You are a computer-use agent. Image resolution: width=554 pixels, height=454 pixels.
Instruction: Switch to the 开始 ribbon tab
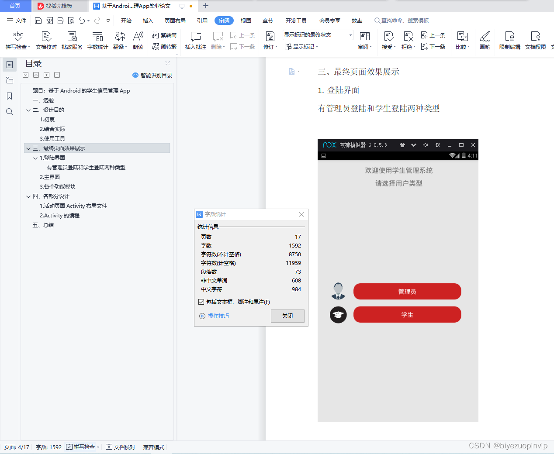click(x=126, y=21)
